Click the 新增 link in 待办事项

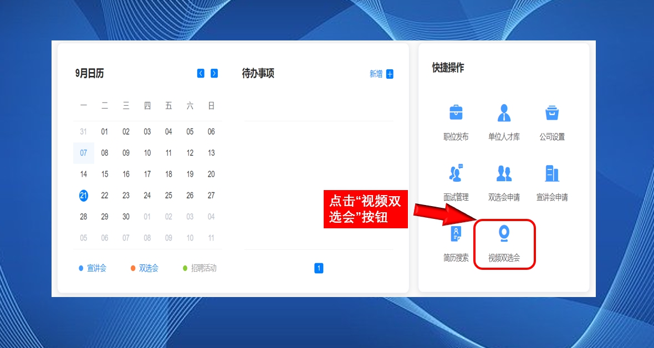(x=376, y=74)
